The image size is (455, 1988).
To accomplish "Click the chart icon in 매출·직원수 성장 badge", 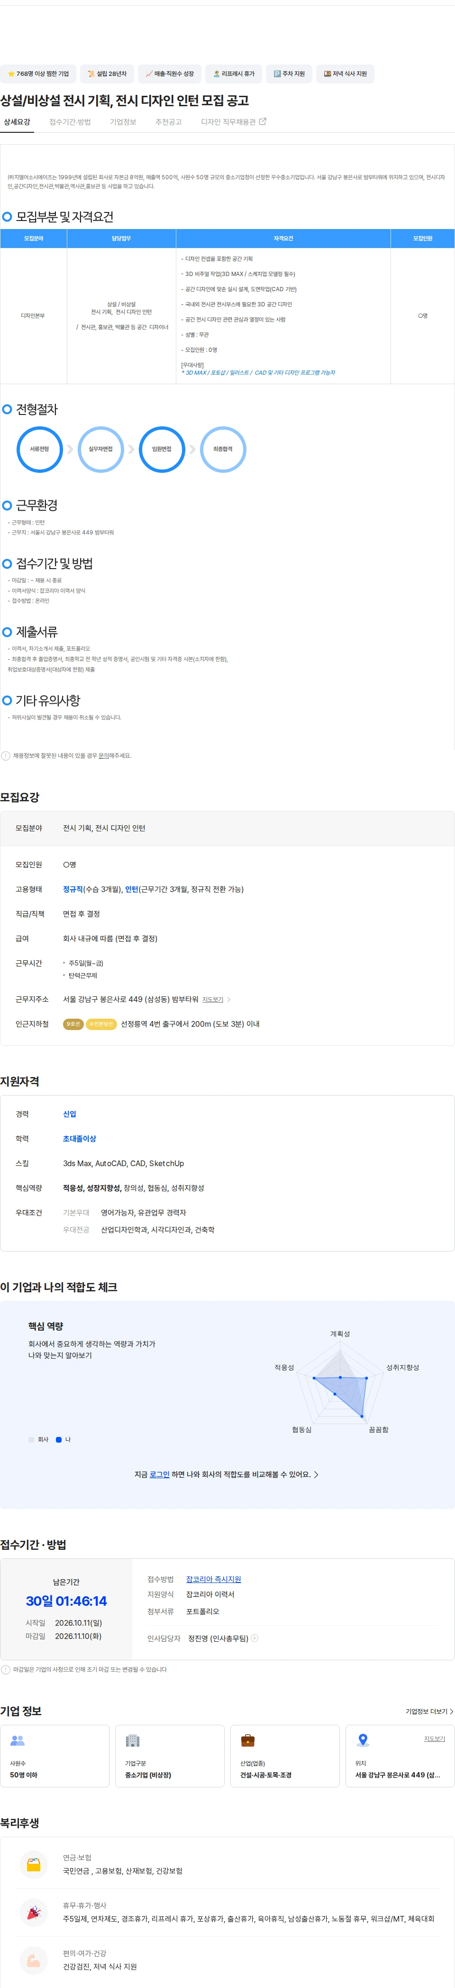I will click(149, 74).
